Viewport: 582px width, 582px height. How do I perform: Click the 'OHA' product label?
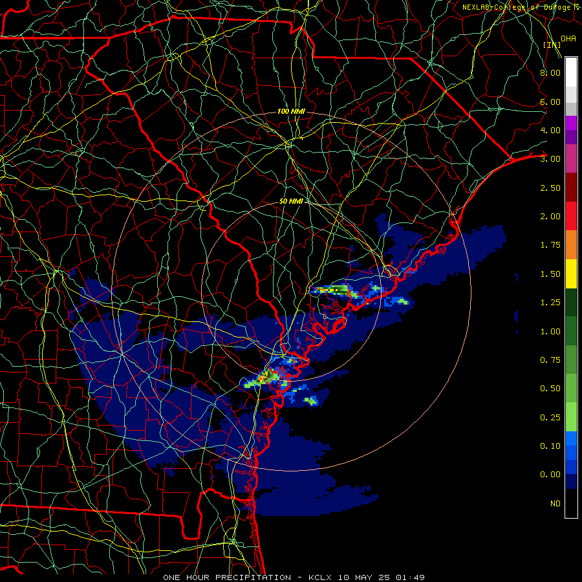point(568,38)
